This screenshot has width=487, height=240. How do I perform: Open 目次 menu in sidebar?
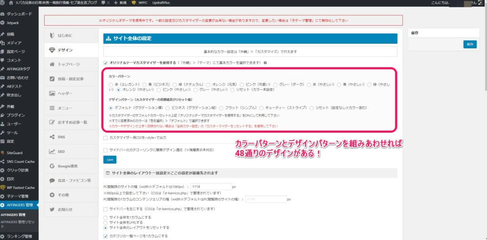pos(19,179)
